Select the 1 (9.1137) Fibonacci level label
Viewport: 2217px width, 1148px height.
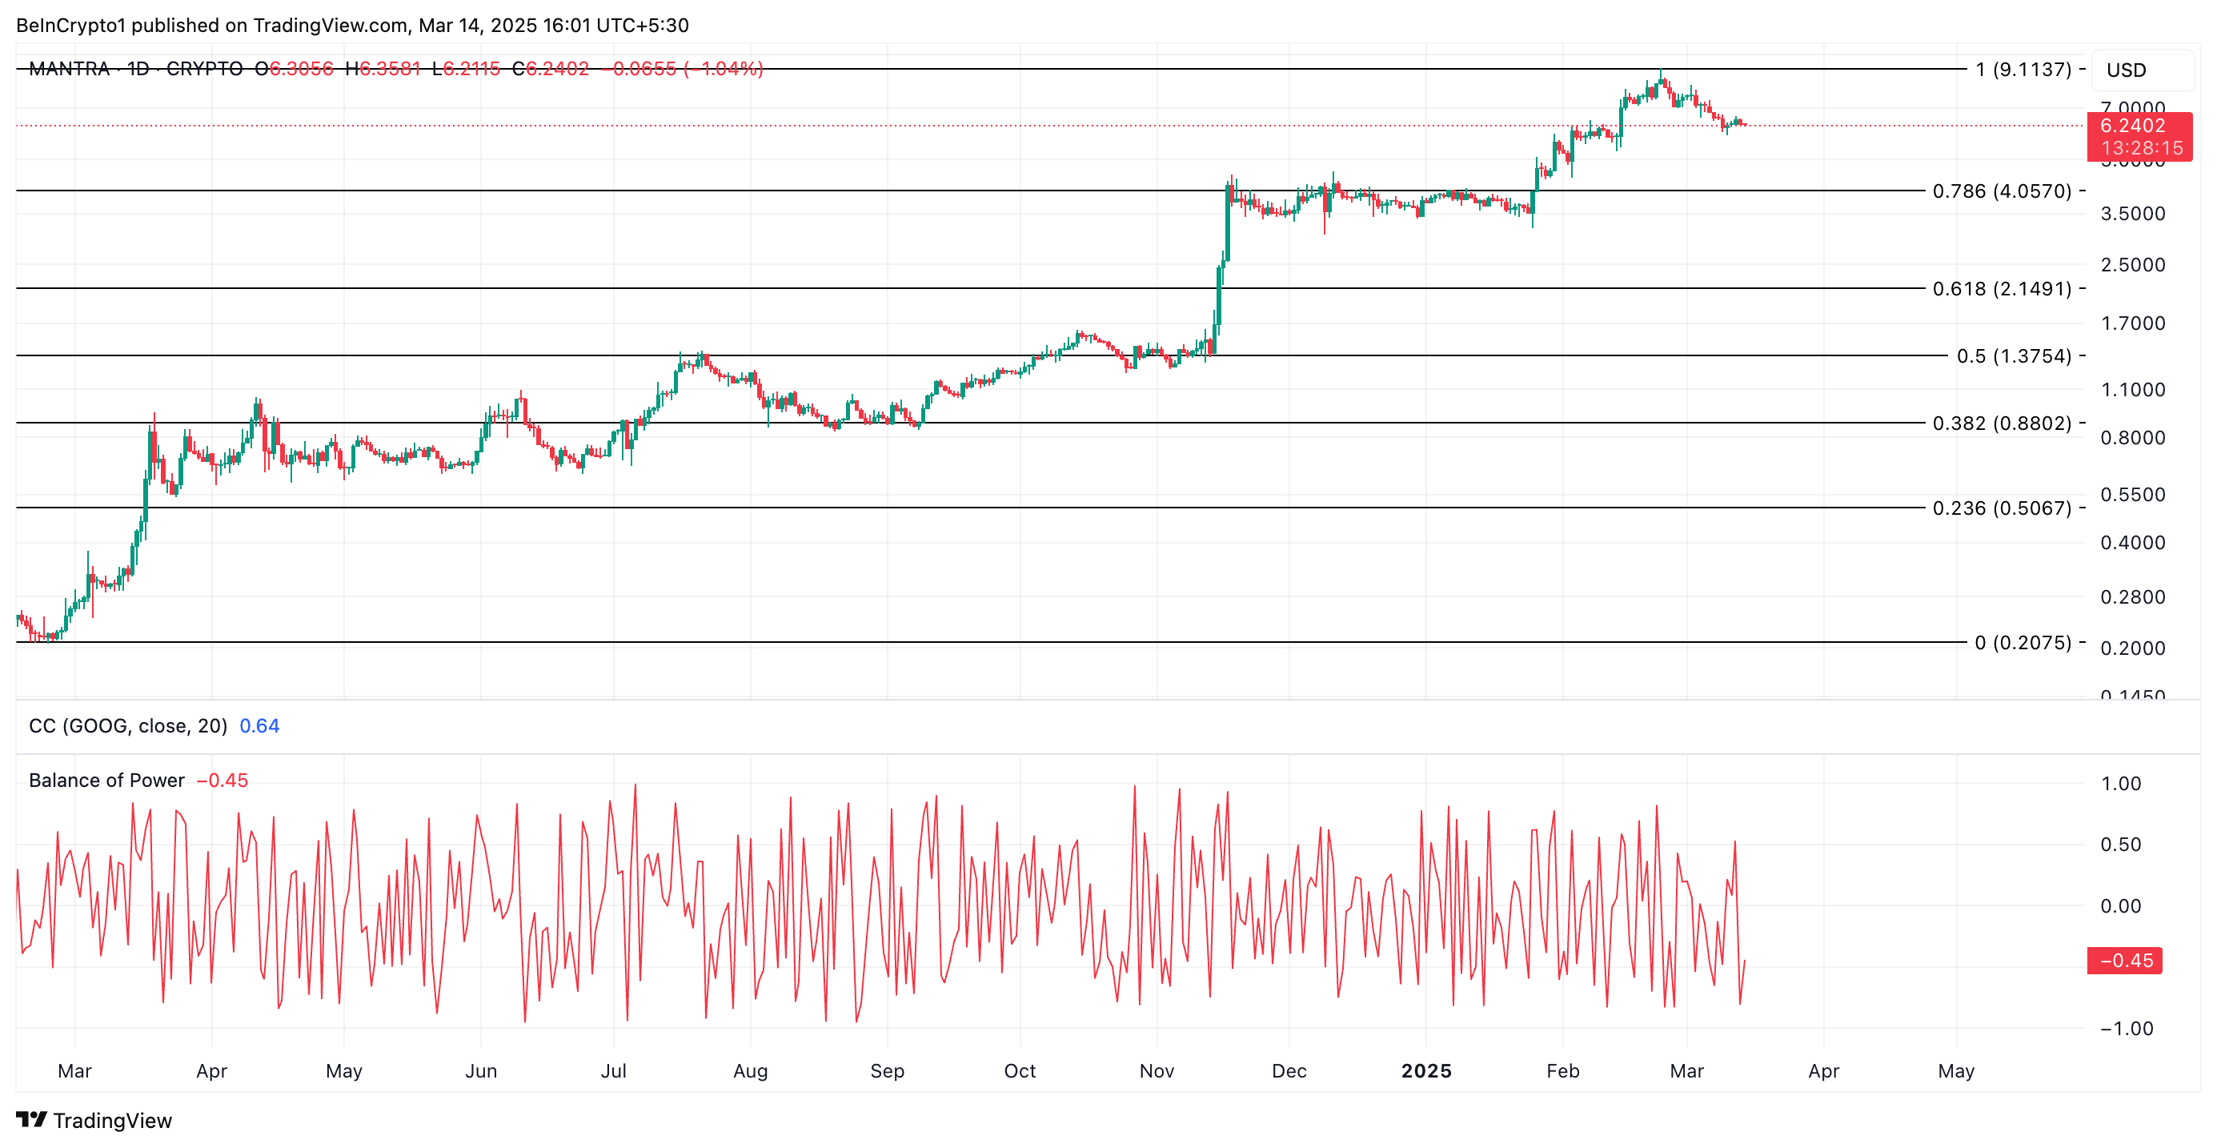click(2023, 69)
